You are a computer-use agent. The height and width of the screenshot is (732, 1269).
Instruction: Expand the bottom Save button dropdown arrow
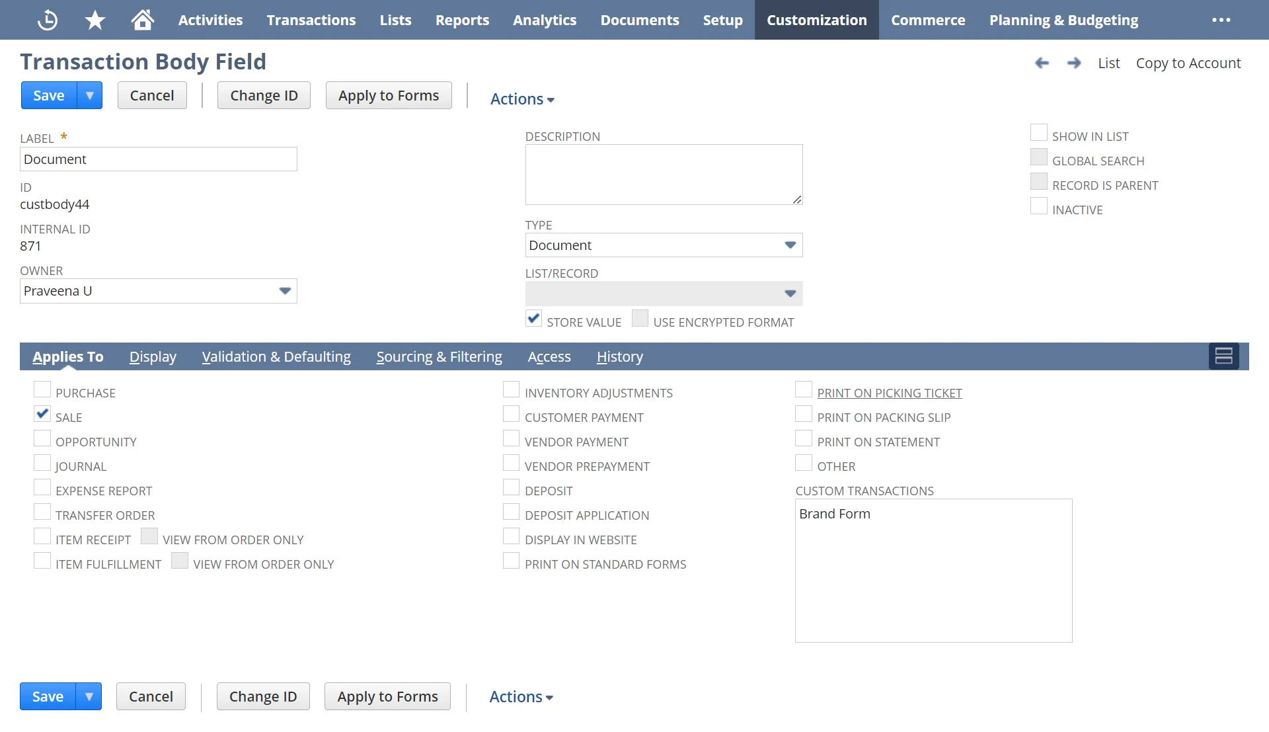point(89,696)
